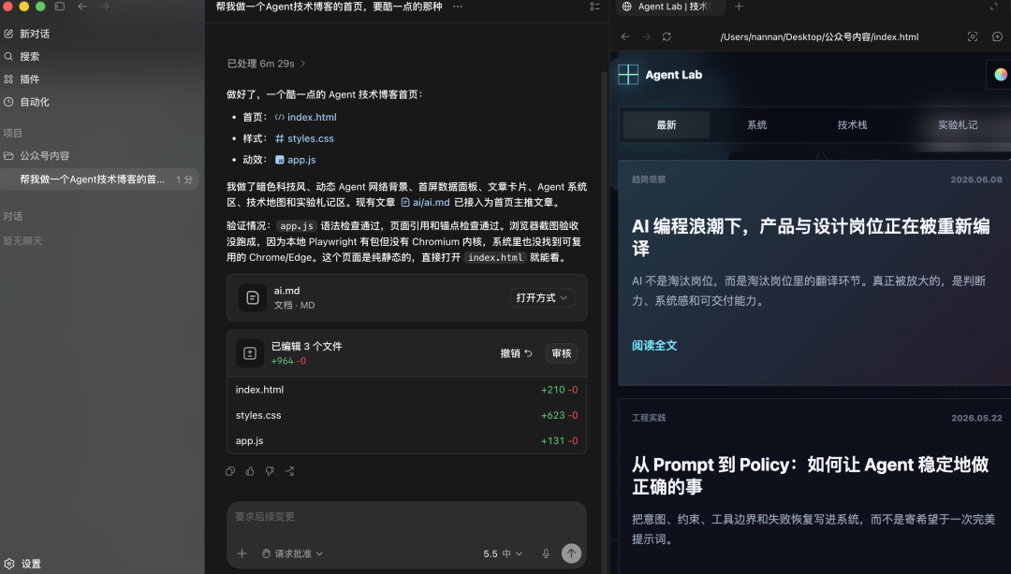Open the styles.css file link
The image size is (1011, 574).
coord(304,138)
